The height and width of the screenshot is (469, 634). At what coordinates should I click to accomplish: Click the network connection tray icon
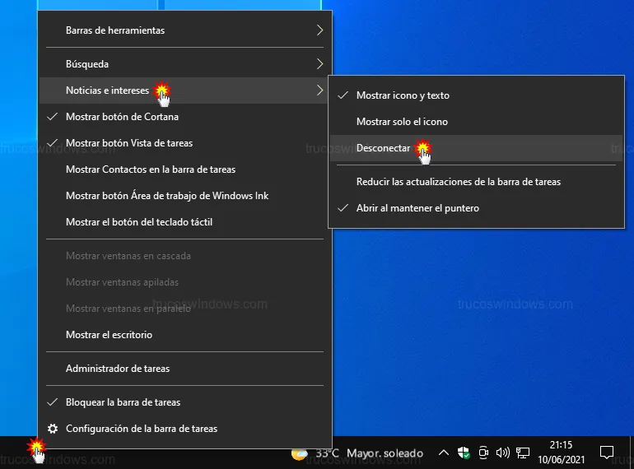(523, 453)
